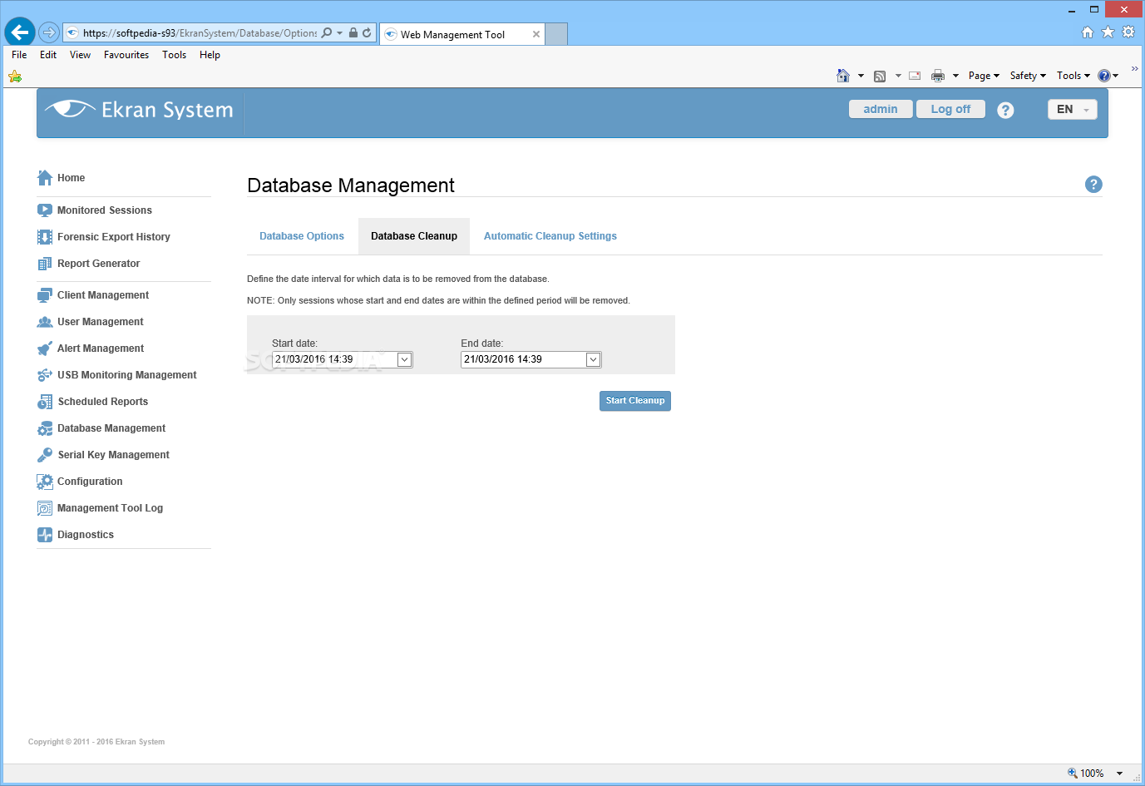Expand the command bar Help icon menu
1145x786 pixels.
coord(1108,76)
